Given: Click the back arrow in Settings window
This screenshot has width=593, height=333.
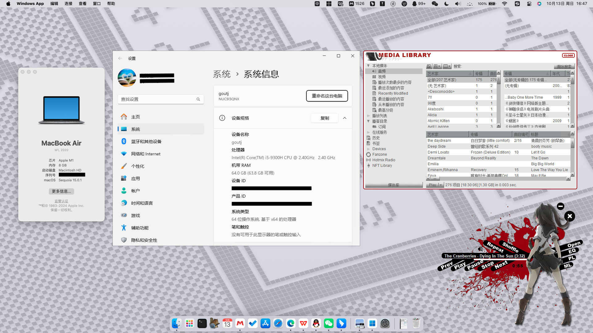Looking at the screenshot, I should tap(120, 58).
